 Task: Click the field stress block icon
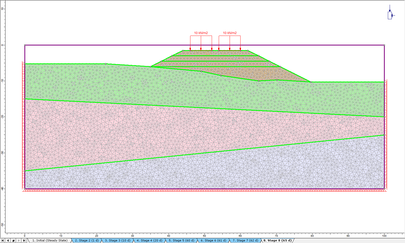pyautogui.click(x=390, y=15)
